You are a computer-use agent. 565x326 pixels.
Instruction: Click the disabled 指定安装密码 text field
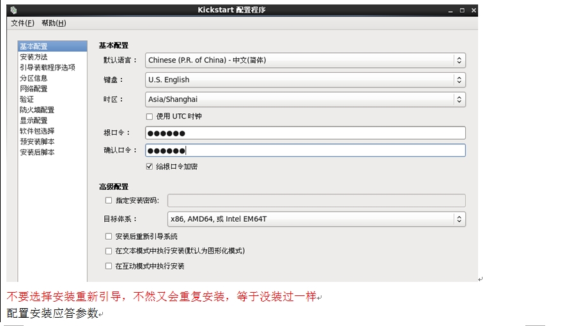(x=316, y=201)
